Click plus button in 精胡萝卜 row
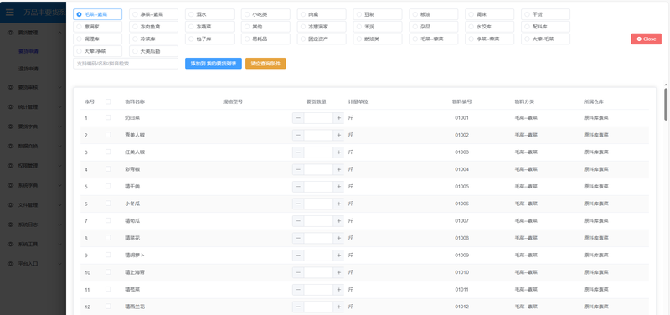Image resolution: width=670 pixels, height=315 pixels. 338,256
